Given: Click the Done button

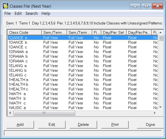Looking at the screenshot, I should (150, 124).
